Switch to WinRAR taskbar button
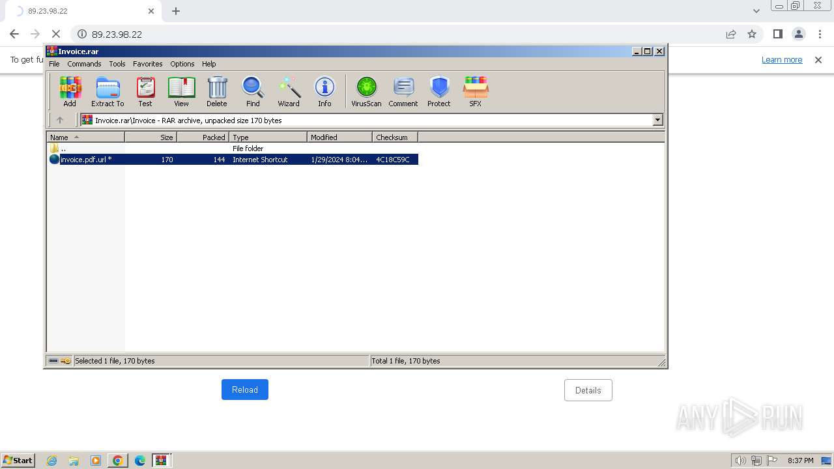The width and height of the screenshot is (834, 469). coord(161,461)
